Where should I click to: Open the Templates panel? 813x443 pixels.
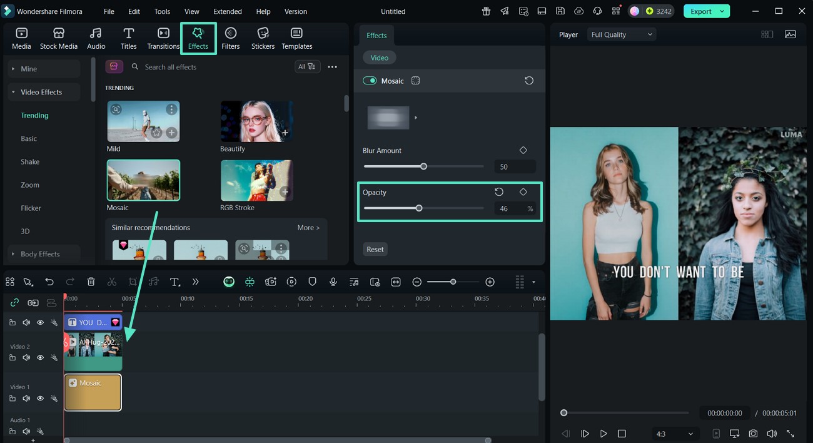pos(297,39)
